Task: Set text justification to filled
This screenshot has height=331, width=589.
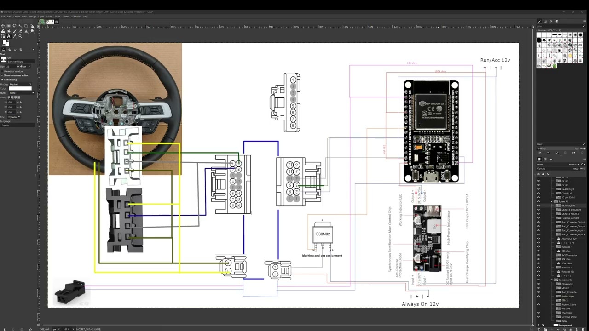Action: [x=19, y=97]
